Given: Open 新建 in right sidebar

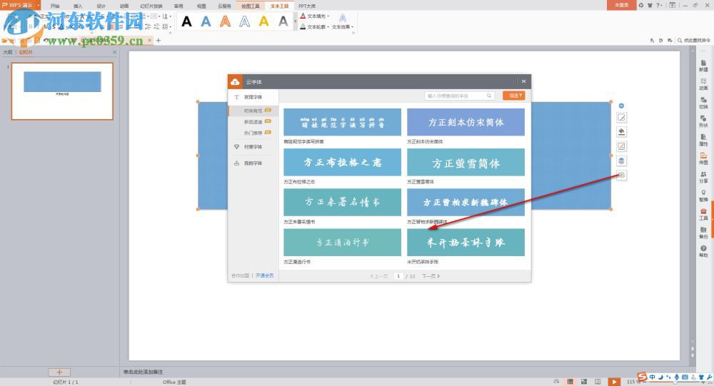Looking at the screenshot, I should tap(703, 66).
